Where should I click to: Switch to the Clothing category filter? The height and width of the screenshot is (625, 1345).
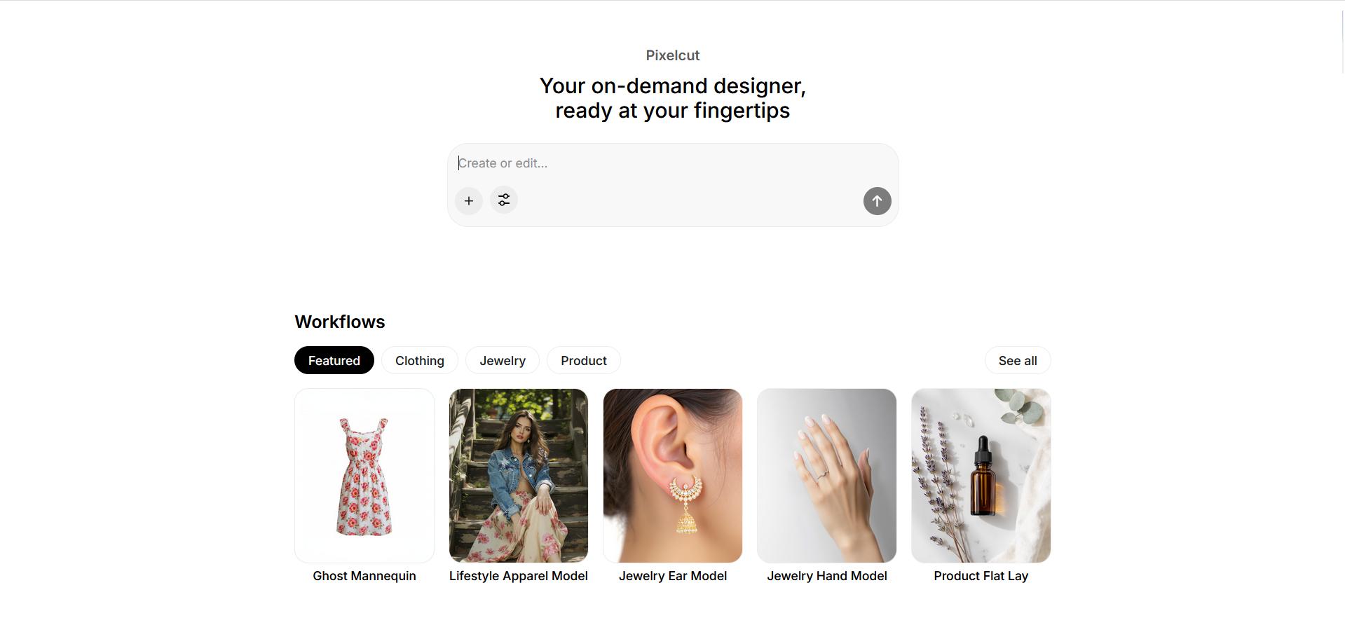click(x=419, y=360)
